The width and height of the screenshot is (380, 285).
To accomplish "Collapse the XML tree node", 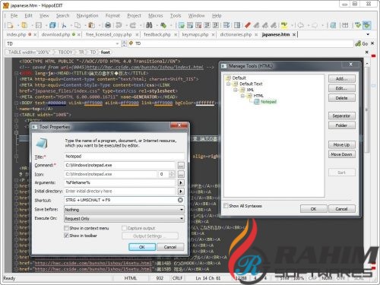I will click(236, 90).
